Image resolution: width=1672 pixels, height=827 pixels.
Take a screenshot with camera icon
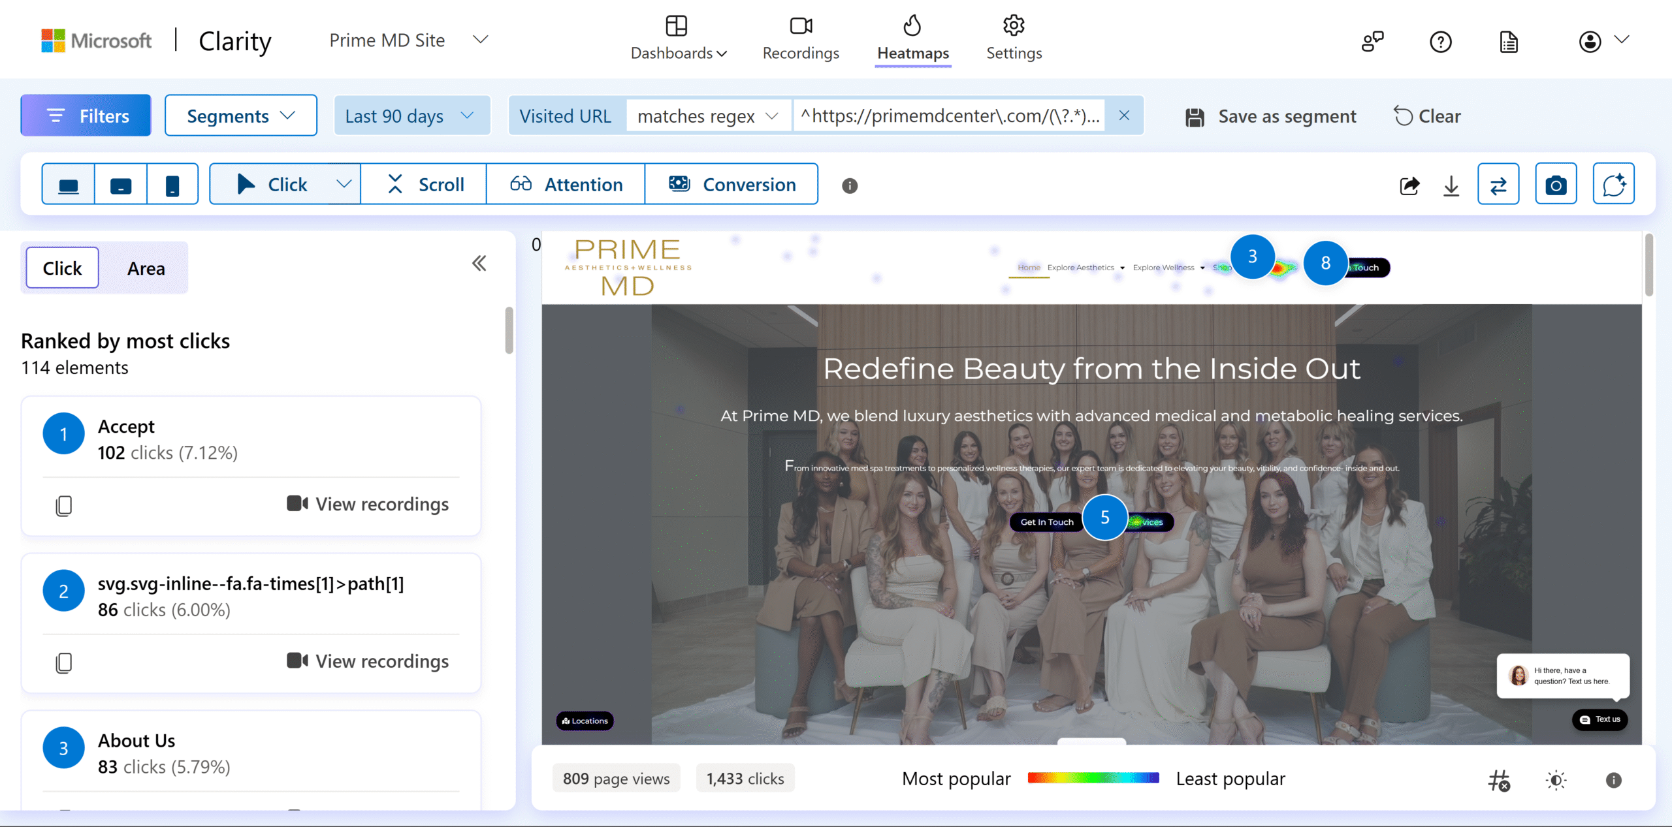click(1556, 185)
